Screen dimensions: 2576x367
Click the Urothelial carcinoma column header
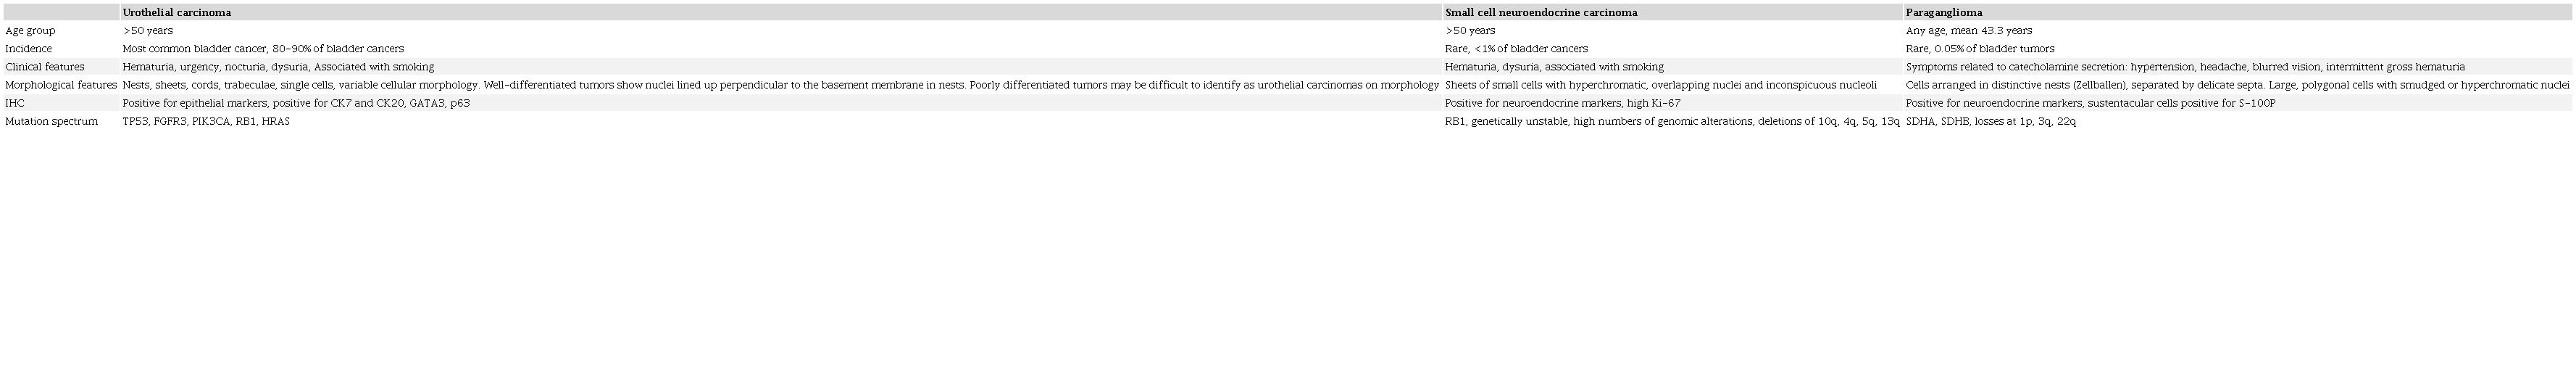click(176, 13)
